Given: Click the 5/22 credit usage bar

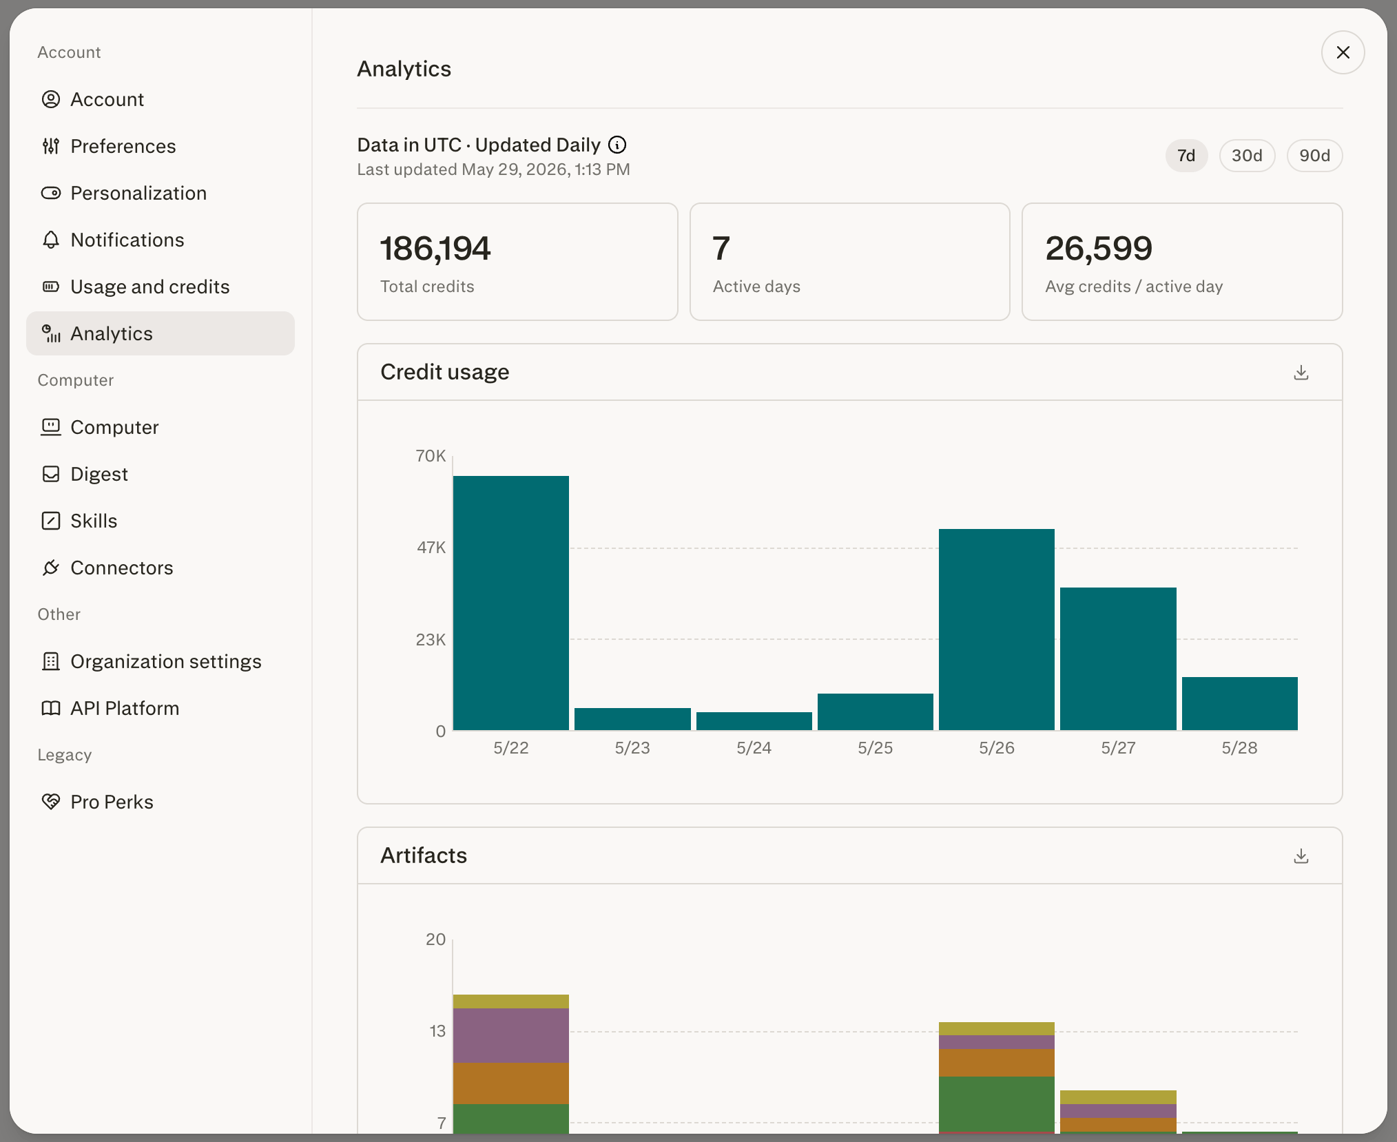Looking at the screenshot, I should coord(511,603).
